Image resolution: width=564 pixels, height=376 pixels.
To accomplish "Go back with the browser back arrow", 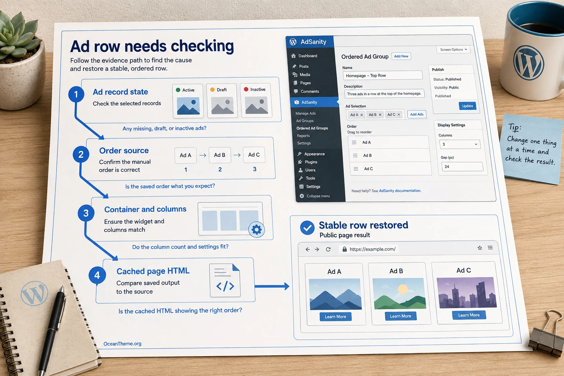I will [308, 249].
